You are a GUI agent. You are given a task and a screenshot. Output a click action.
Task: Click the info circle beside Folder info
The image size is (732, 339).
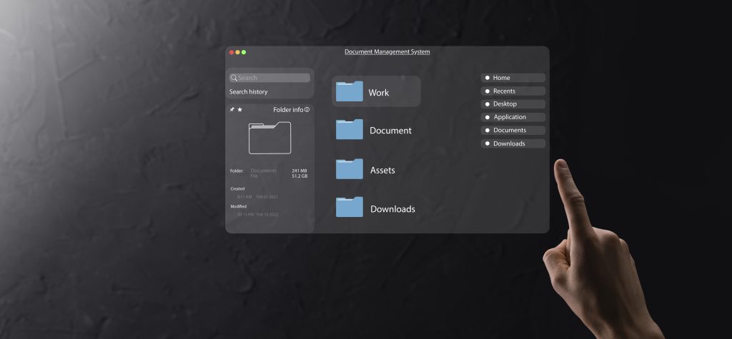point(307,110)
